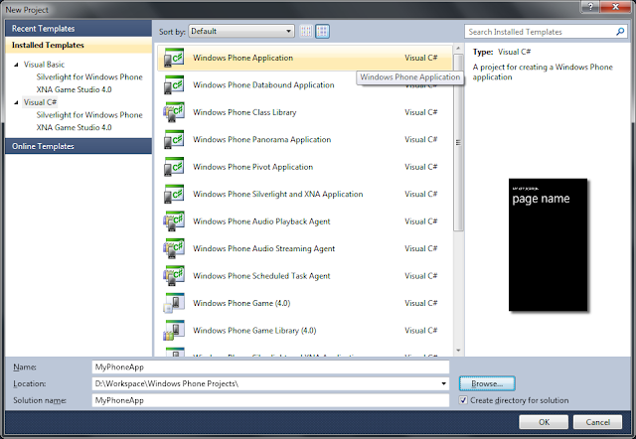Open the Installed Templates section
Viewport: 636px width, 439px height.
coord(79,45)
